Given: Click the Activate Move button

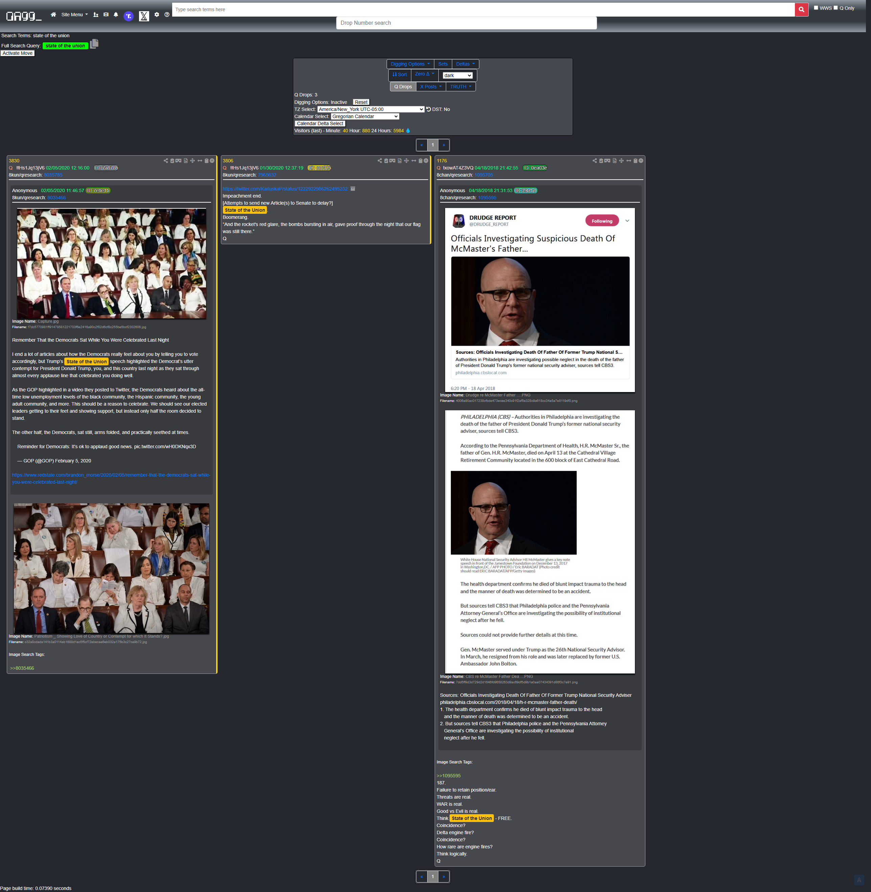Looking at the screenshot, I should click(17, 53).
